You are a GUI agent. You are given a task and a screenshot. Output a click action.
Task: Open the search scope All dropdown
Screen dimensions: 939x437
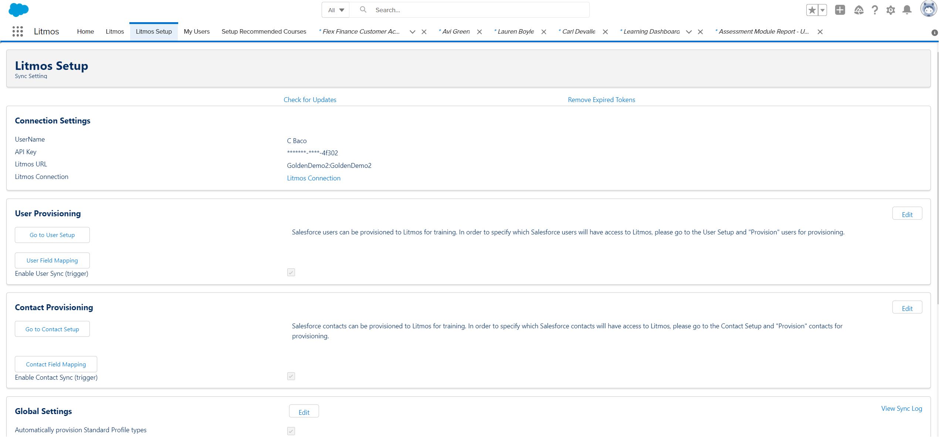pyautogui.click(x=335, y=10)
